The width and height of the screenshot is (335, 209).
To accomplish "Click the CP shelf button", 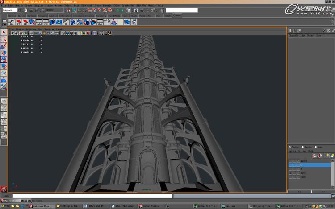I will [25, 22].
